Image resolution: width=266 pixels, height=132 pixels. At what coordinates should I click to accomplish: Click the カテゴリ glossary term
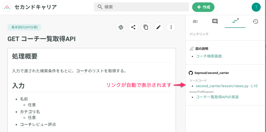(28, 112)
